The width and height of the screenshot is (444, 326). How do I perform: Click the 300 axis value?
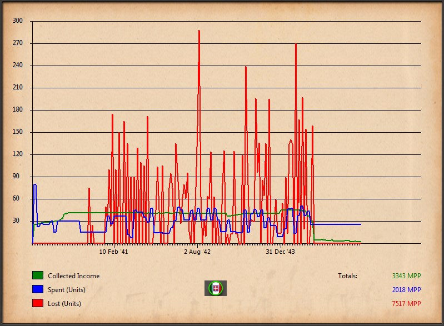[x=18, y=21]
